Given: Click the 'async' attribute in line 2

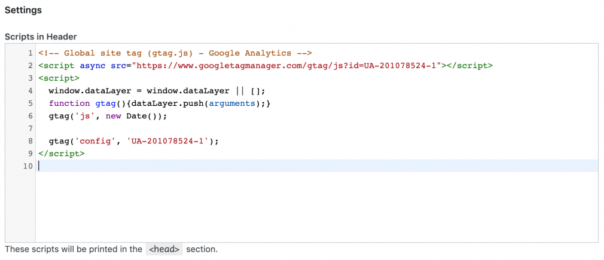Looking at the screenshot, I should click(x=90, y=66).
